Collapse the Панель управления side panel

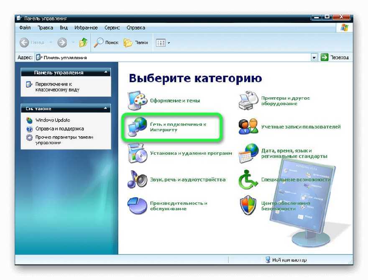click(x=106, y=73)
